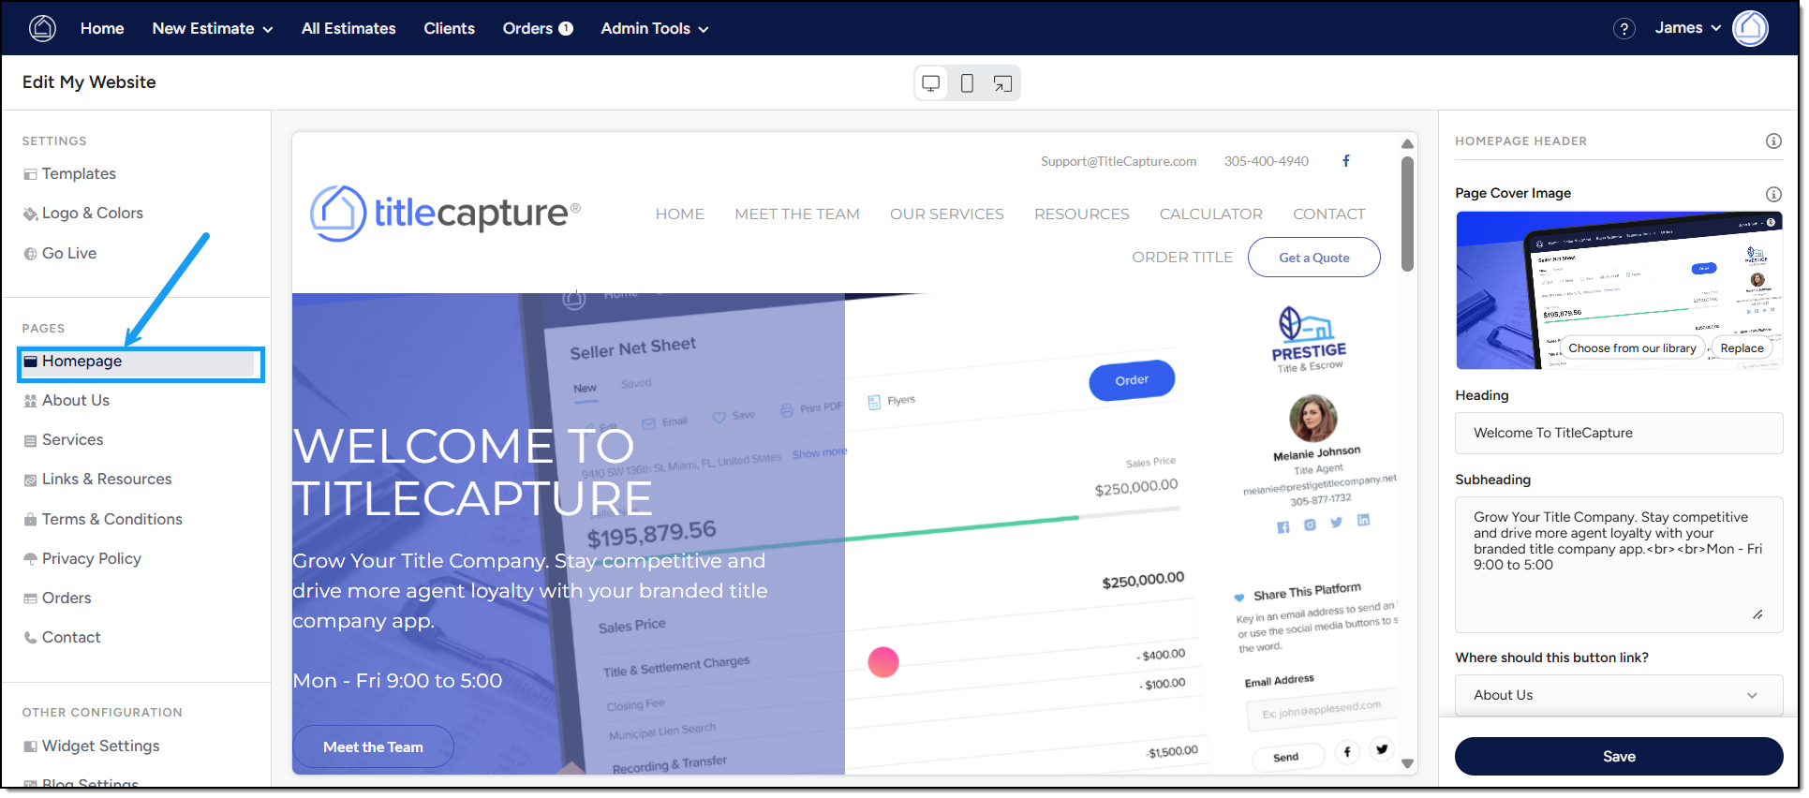Image resolution: width=1809 pixels, height=798 pixels.
Task: Click the Go Live globe icon
Action: (31, 254)
